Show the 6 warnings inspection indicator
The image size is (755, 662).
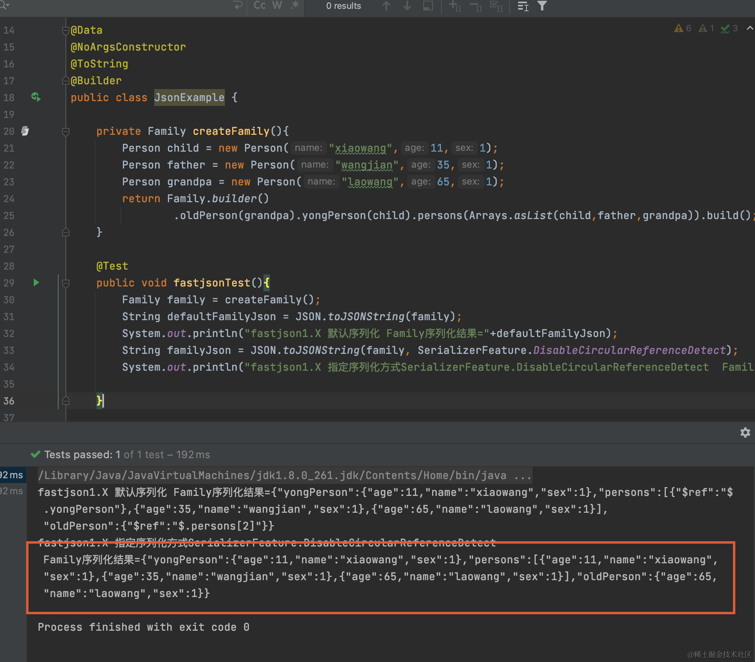683,28
